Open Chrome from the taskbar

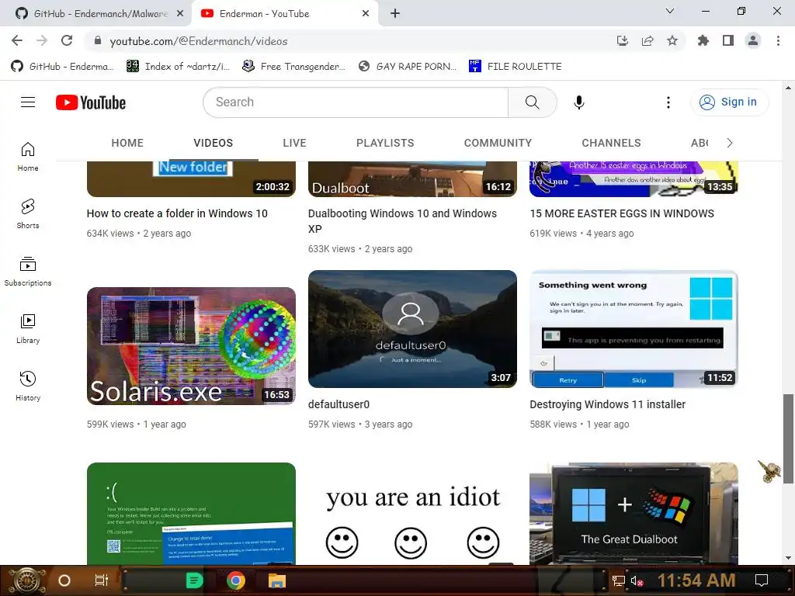point(236,580)
